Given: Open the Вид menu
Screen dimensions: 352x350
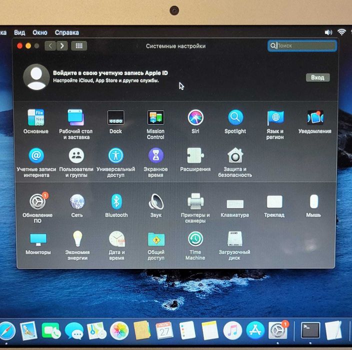Looking at the screenshot, I should 19,33.
